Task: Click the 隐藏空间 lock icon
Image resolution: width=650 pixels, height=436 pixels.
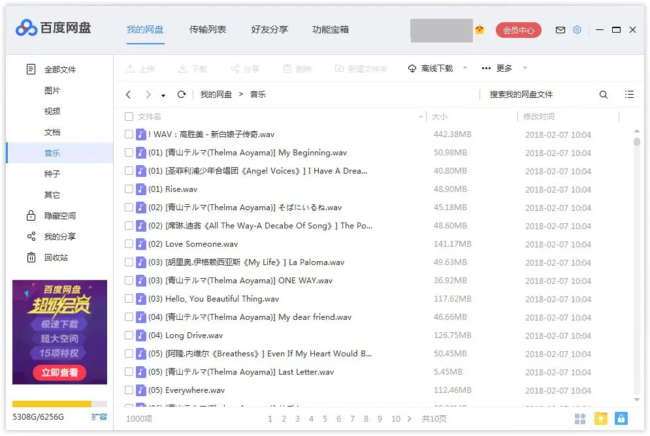Action: click(x=31, y=215)
